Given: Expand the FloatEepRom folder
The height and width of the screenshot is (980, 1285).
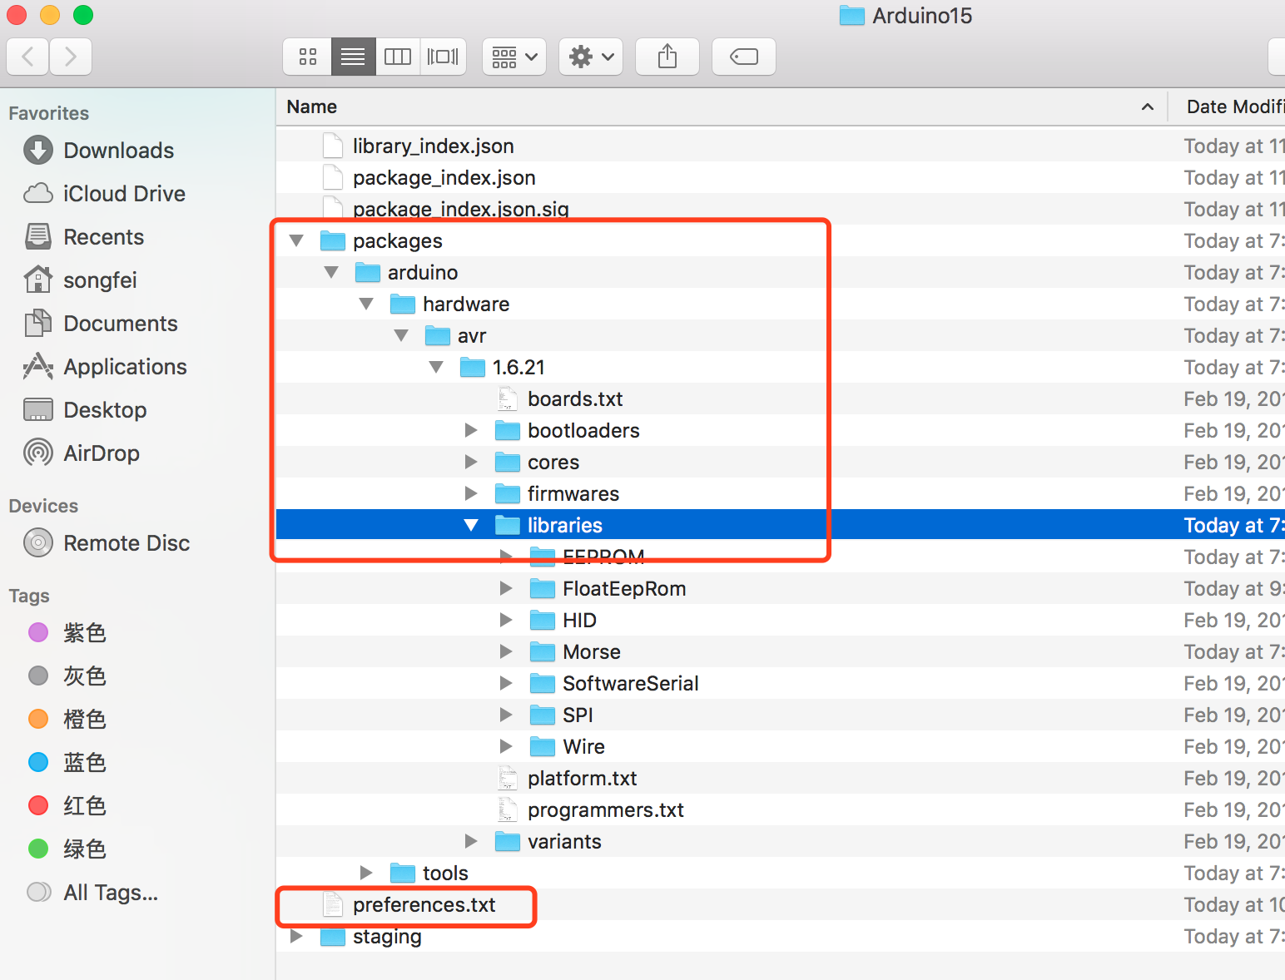Looking at the screenshot, I should point(506,588).
